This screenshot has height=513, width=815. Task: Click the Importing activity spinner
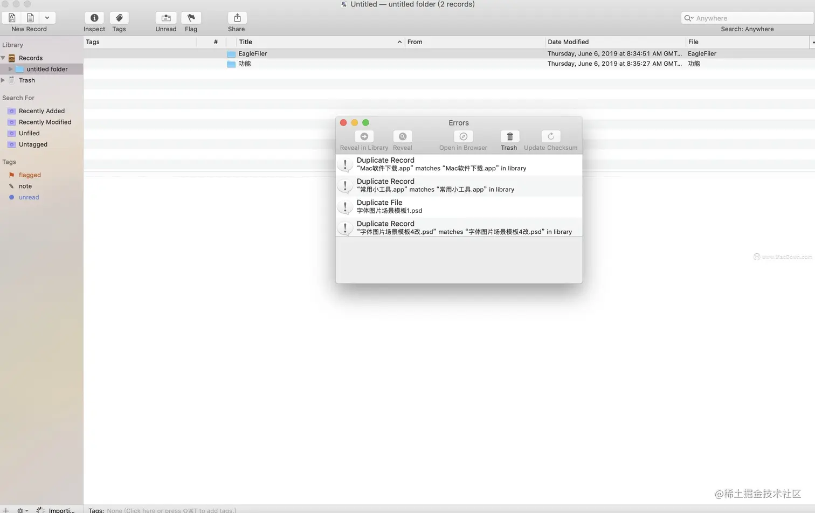[40, 510]
